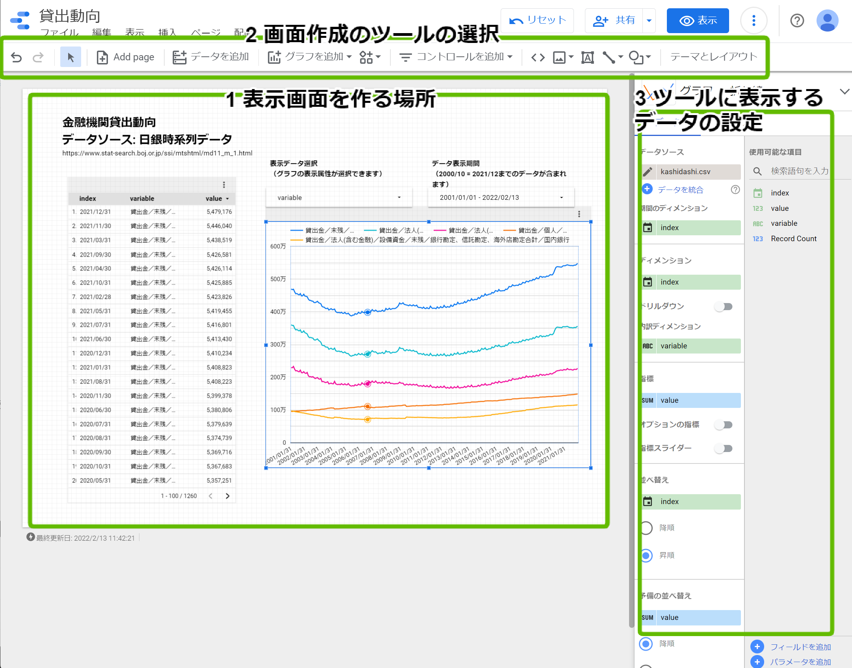The height and width of the screenshot is (668, 852).
Task: Open the コントロールを追加 dropdown
Action: [x=456, y=57]
